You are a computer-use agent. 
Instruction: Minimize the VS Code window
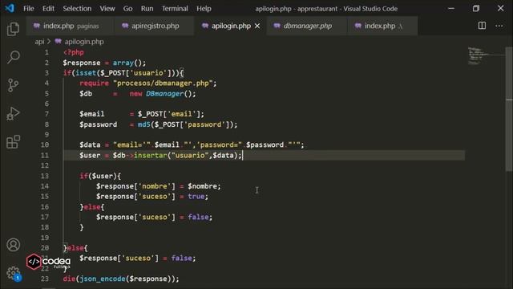tap(451, 9)
